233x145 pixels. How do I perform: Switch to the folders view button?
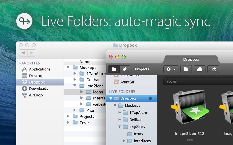pyautogui.click(x=114, y=69)
